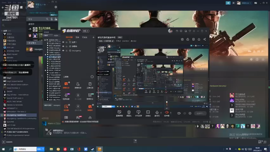Collapse the group chats section in friends window
This screenshot has width=270, height=152.
pos(27,43)
